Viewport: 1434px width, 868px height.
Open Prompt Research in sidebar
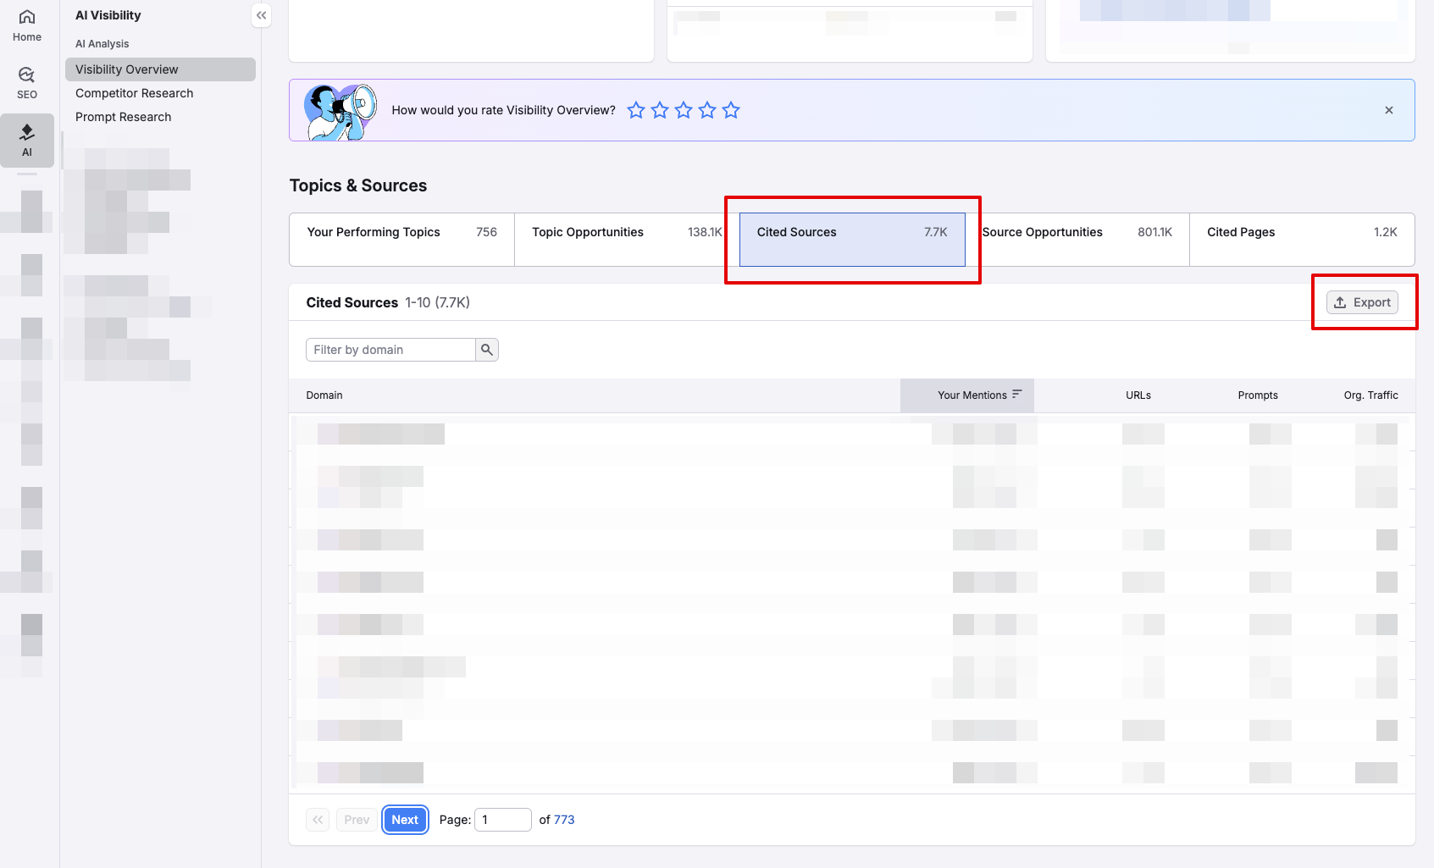[x=123, y=117]
